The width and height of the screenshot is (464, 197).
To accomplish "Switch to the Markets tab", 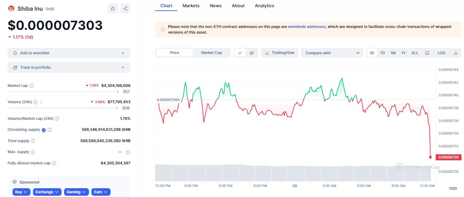I will [x=191, y=6].
